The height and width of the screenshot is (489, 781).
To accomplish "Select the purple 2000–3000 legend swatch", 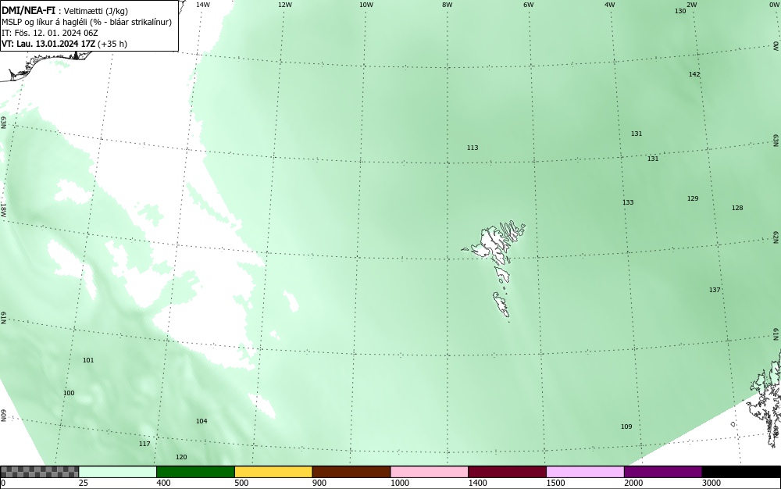I will [x=663, y=472].
